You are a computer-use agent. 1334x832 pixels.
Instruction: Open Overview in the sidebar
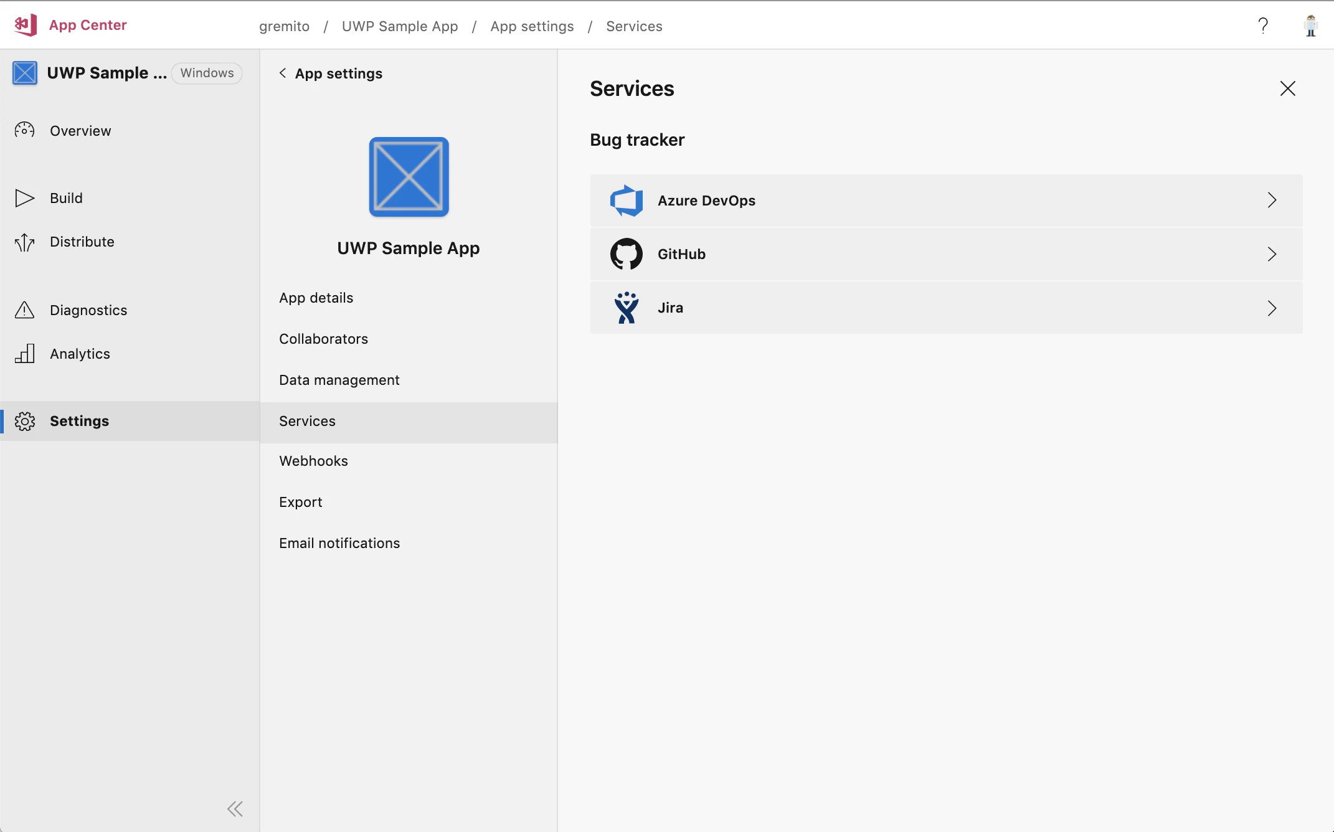[130, 131]
